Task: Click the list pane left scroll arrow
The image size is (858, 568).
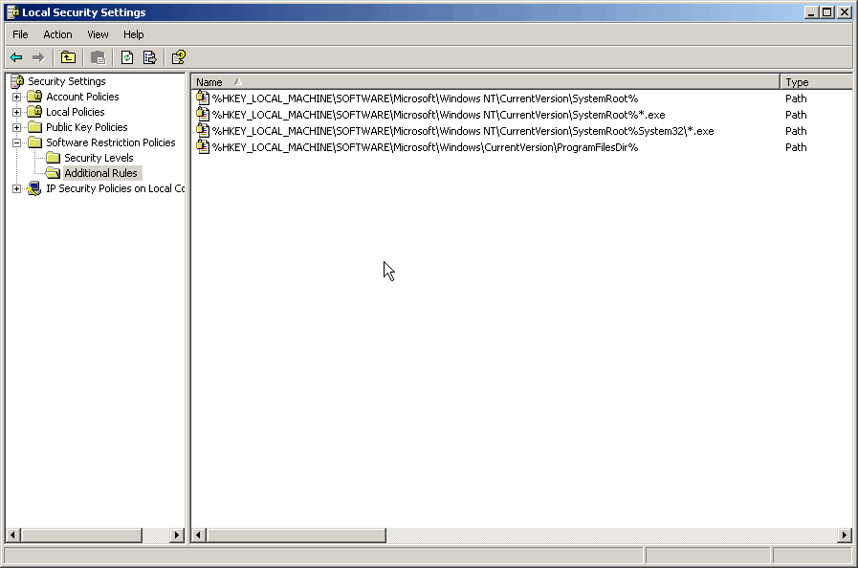Action: coord(199,535)
